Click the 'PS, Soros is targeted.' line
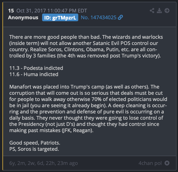 coord(34,149)
